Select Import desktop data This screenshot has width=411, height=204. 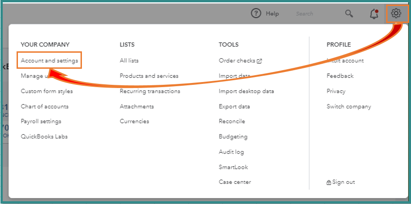coord(246,91)
